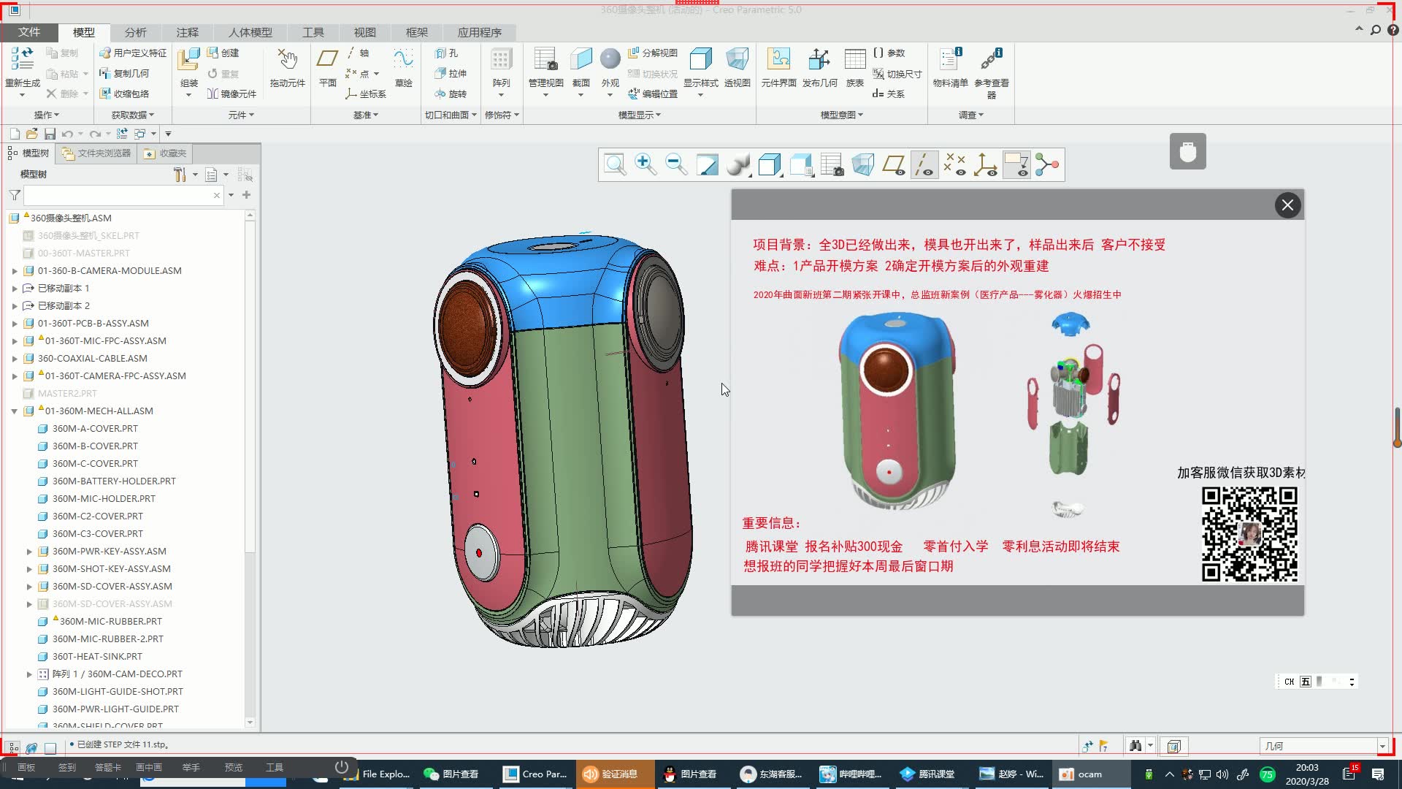This screenshot has height=789, width=1402.
Task: Open the perspective view icon
Action: click(x=862, y=164)
